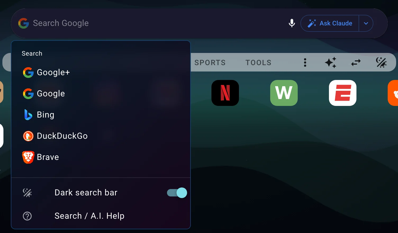Screen dimensions: 398x233
Task: Select Brave search engine
Action: (101, 157)
